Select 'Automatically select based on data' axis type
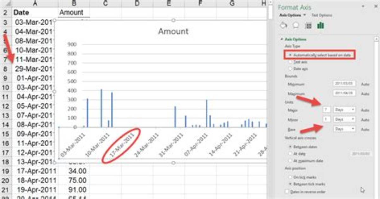380x199 pixels. 291,55
